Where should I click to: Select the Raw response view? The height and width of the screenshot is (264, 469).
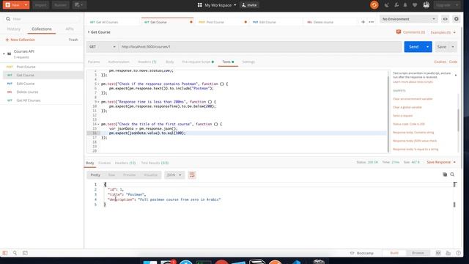tap(111, 175)
